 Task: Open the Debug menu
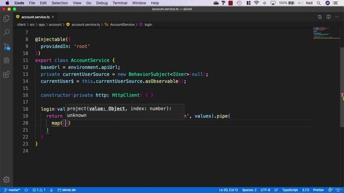coord(102,3)
